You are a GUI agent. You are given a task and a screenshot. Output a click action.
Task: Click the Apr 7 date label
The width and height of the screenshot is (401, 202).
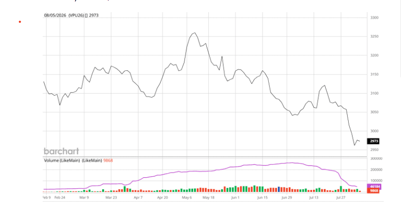point(138,197)
